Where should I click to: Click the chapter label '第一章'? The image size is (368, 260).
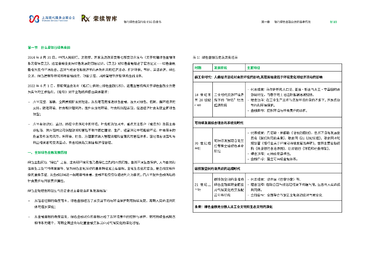coord(266,22)
